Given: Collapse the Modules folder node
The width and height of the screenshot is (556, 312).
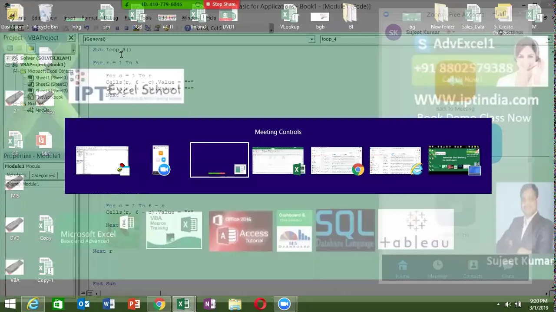Looking at the screenshot, I should click(x=15, y=104).
